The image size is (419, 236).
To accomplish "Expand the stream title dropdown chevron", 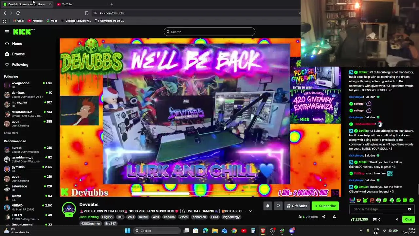I will (250, 211).
